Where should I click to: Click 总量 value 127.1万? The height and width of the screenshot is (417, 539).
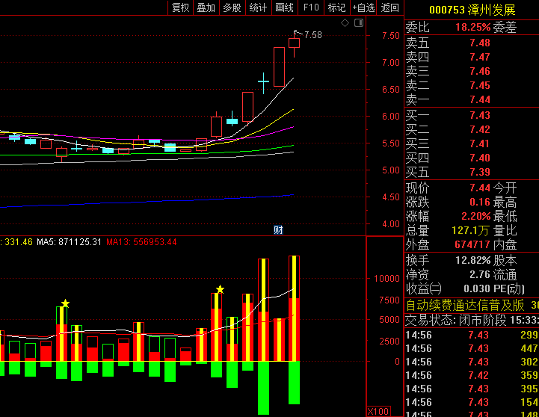pyautogui.click(x=470, y=230)
